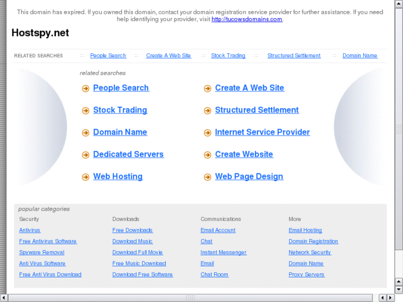
Task: Click the horizontal scrollbar right arrow at far right
Action: (391, 298)
